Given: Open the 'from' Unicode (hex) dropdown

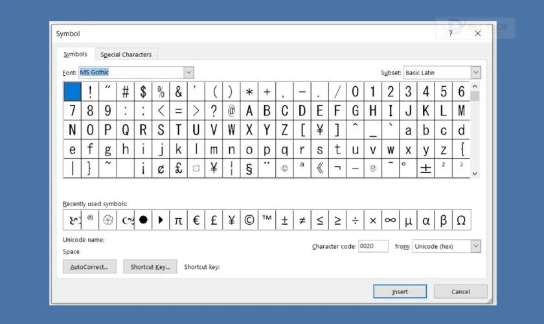Looking at the screenshot, I should click(x=475, y=246).
